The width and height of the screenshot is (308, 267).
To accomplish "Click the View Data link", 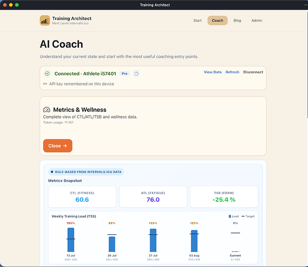I will [212, 72].
